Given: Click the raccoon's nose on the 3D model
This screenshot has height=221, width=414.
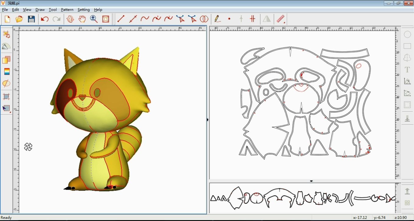Looking at the screenshot, I should tap(82, 97).
